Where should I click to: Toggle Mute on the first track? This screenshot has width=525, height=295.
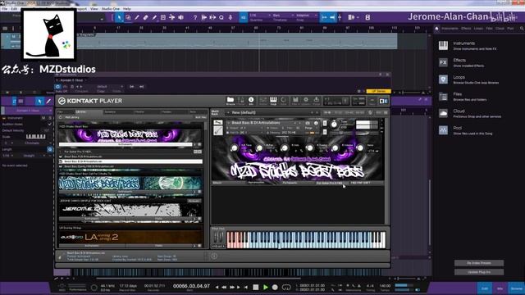point(13,36)
